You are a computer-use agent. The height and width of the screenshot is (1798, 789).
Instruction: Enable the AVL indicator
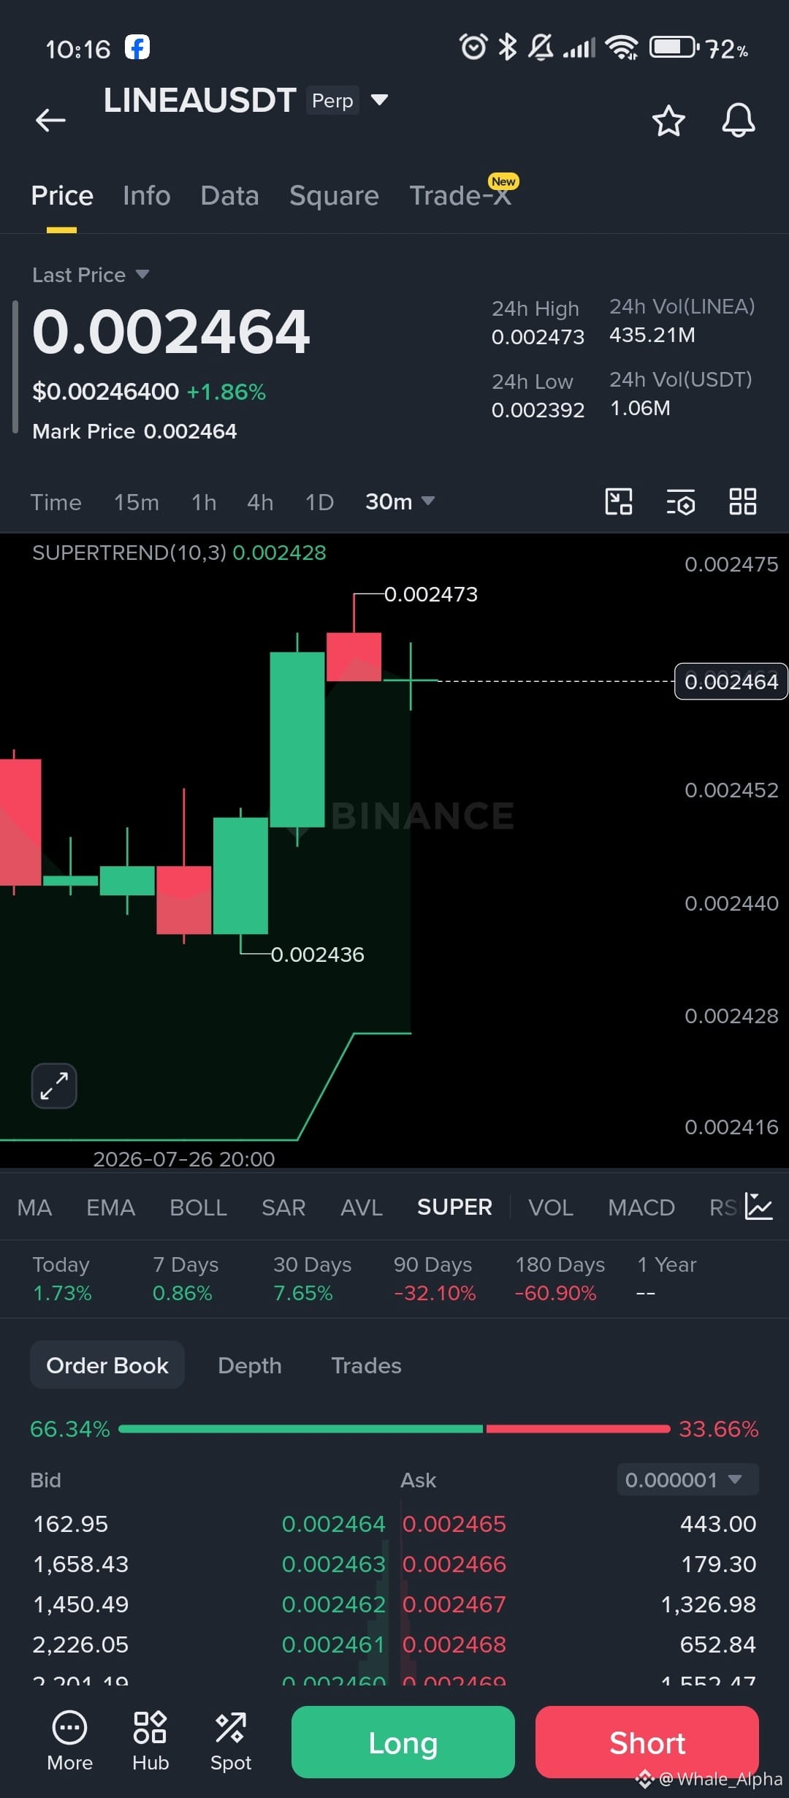tap(362, 1207)
